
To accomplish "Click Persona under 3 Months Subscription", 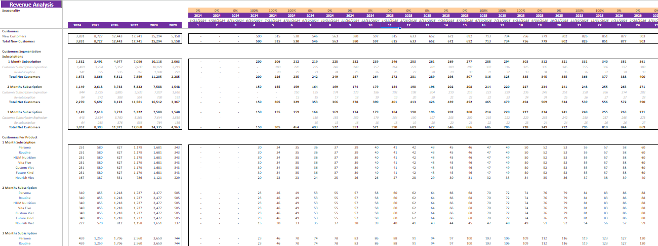I will [24, 238].
